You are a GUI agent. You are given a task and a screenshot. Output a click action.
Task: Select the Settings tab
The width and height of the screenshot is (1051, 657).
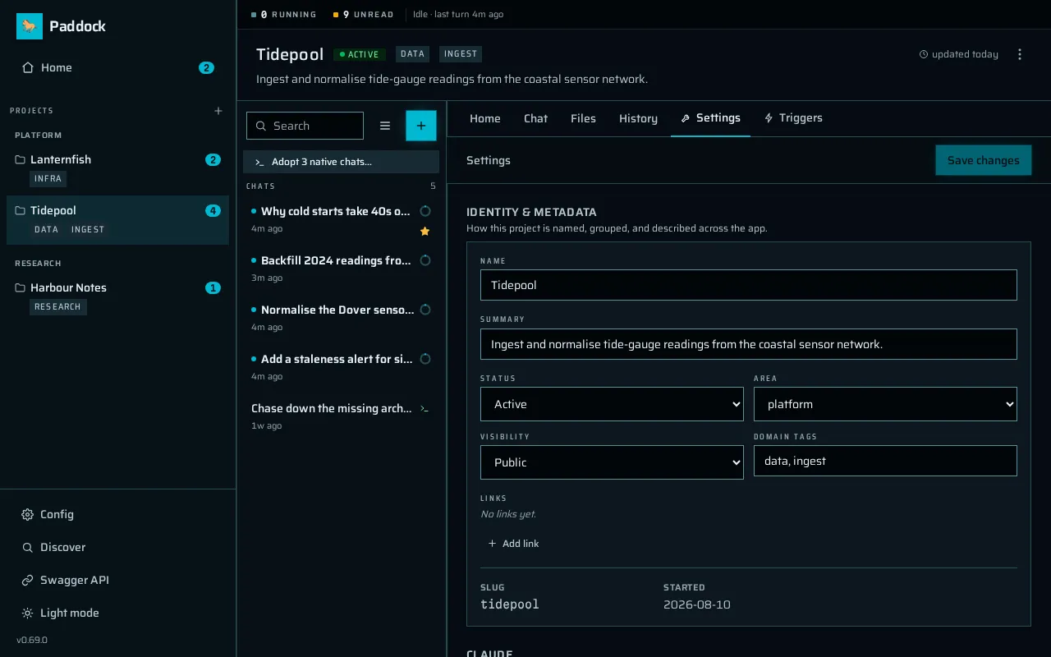pos(710,118)
